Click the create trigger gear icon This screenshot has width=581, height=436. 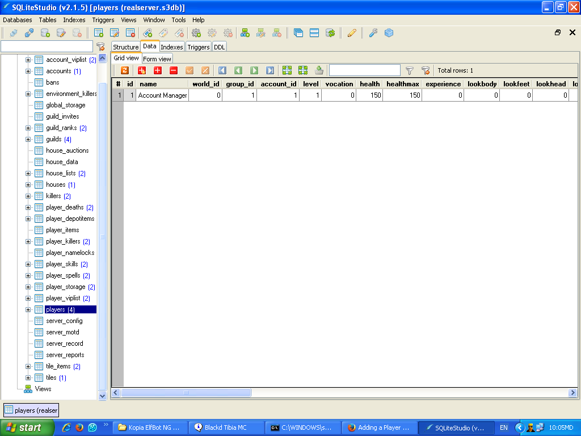coord(196,33)
